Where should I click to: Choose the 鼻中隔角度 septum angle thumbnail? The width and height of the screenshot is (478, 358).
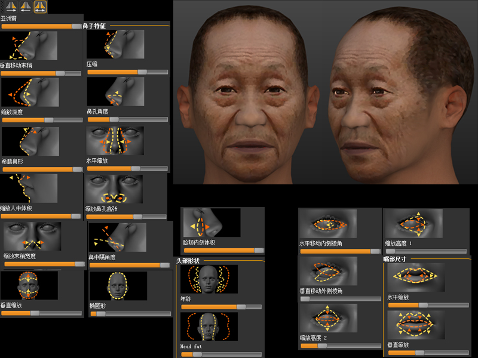coord(118,237)
